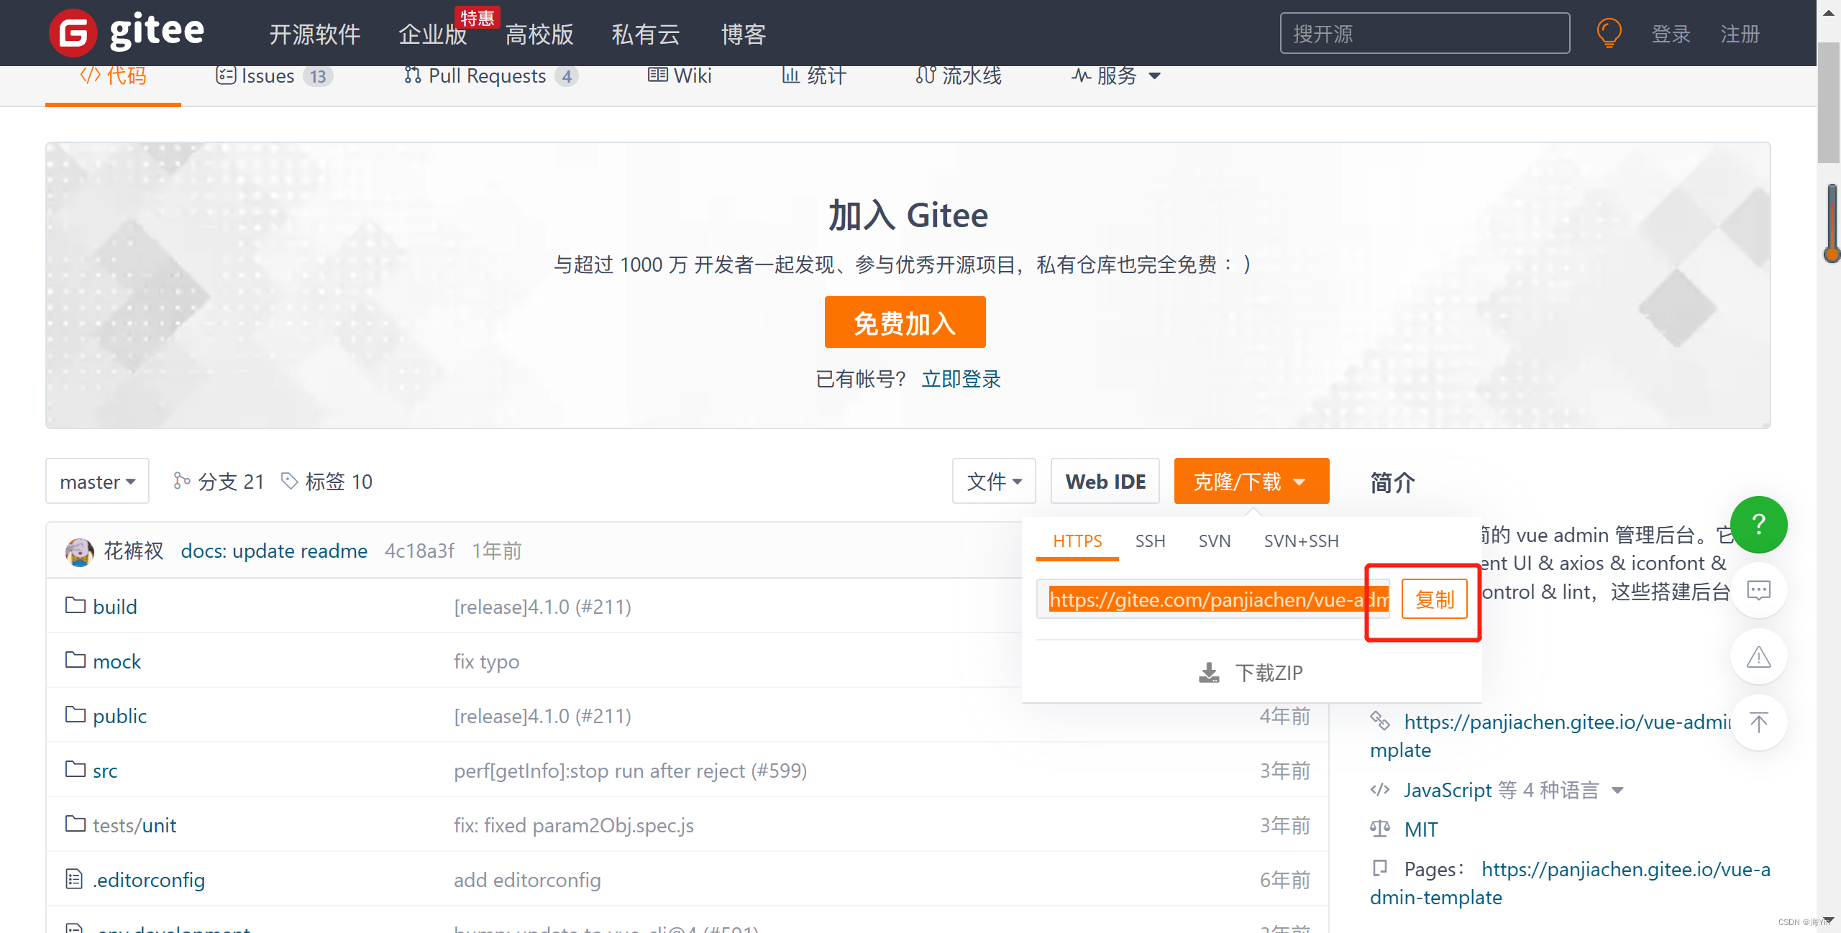Screen dimensions: 1841x933
Task: Open the 统计 tab
Action: pos(814,75)
